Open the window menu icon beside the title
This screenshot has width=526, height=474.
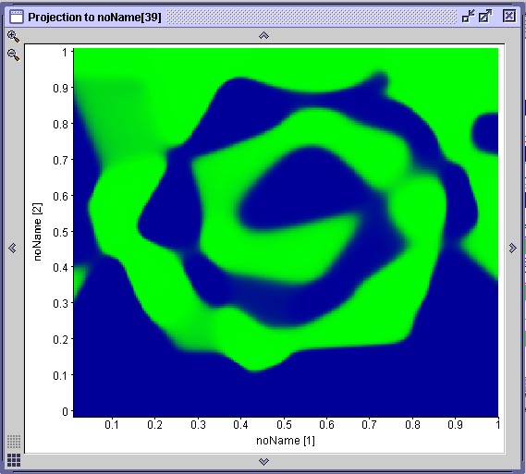click(17, 17)
